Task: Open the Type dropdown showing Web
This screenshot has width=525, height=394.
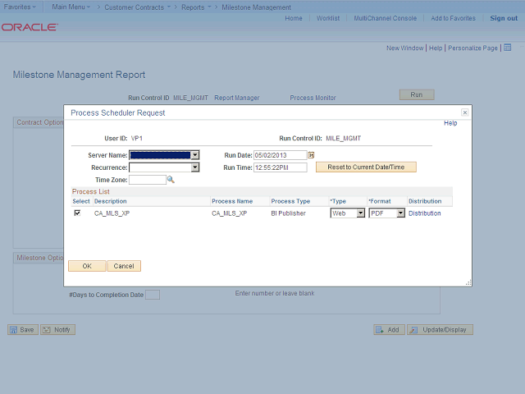Action: pyautogui.click(x=360, y=213)
